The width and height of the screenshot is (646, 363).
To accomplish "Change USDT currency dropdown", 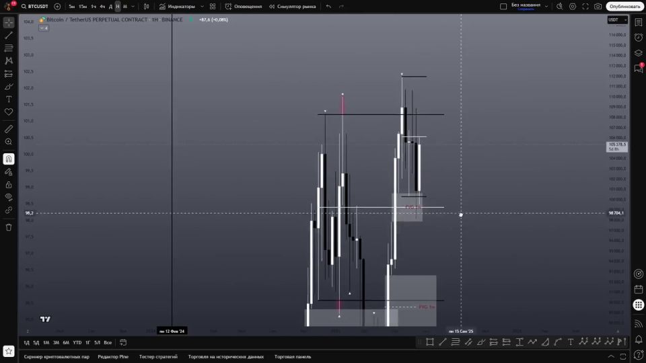I will pyautogui.click(x=617, y=19).
